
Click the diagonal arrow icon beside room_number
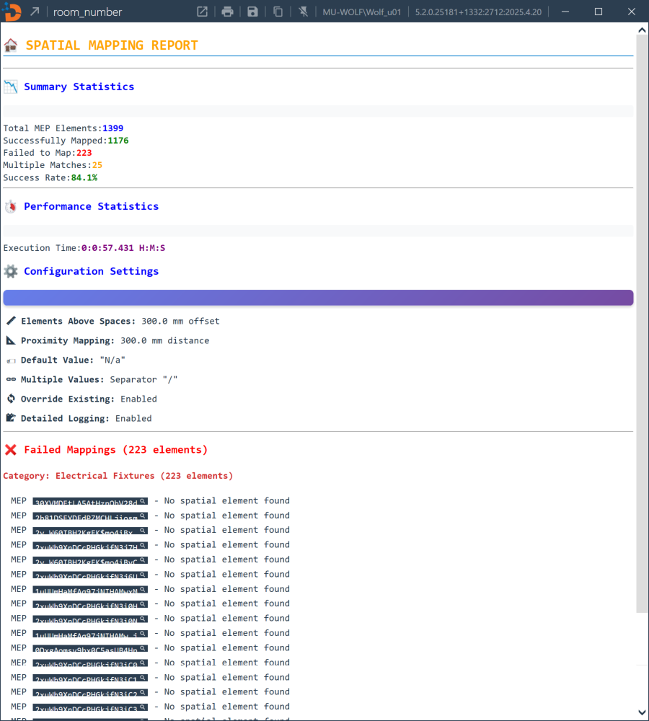click(x=34, y=12)
